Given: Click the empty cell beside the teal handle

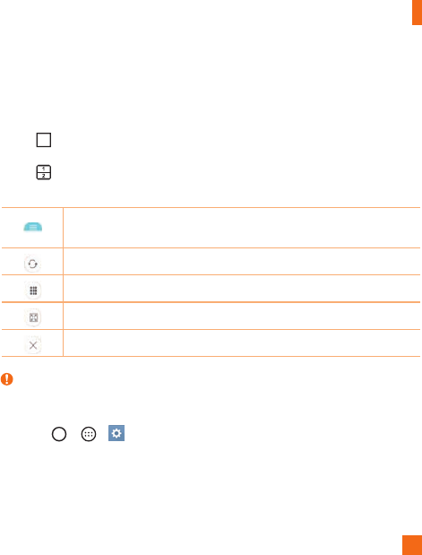Looking at the screenshot, I should pos(242,228).
